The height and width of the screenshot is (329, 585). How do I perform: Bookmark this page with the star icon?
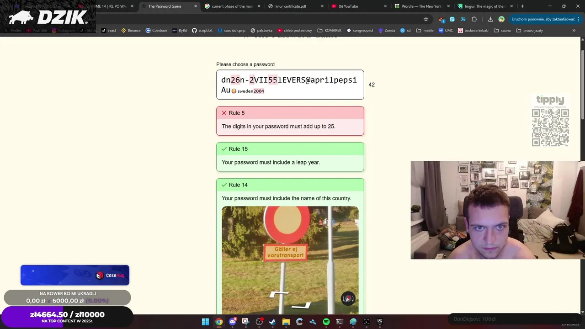[x=426, y=19]
